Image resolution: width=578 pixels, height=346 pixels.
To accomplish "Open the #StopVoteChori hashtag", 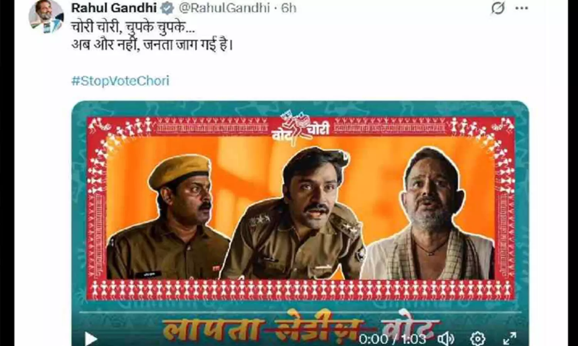I will (x=120, y=81).
